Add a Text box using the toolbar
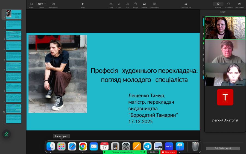This screenshot has width=246, height=154. tap(127, 4)
